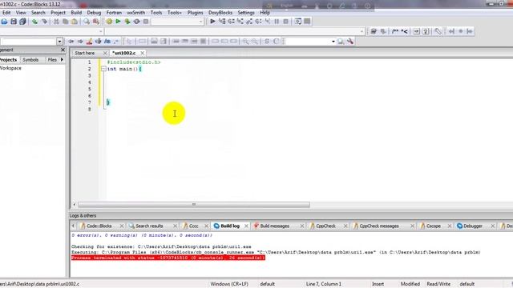The width and height of the screenshot is (513, 288).
Task: Open the wxSmith menu
Action: (x=135, y=13)
